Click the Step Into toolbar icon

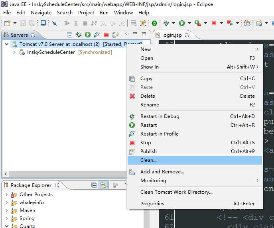click(x=103, y=23)
